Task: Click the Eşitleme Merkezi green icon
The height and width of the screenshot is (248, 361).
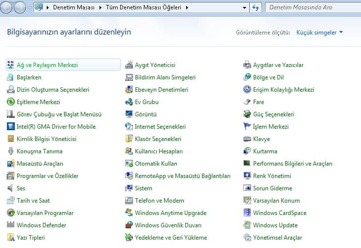Action: click(x=11, y=102)
